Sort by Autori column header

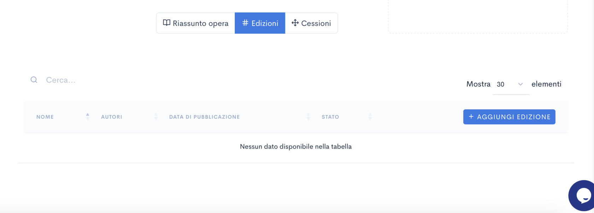111,117
